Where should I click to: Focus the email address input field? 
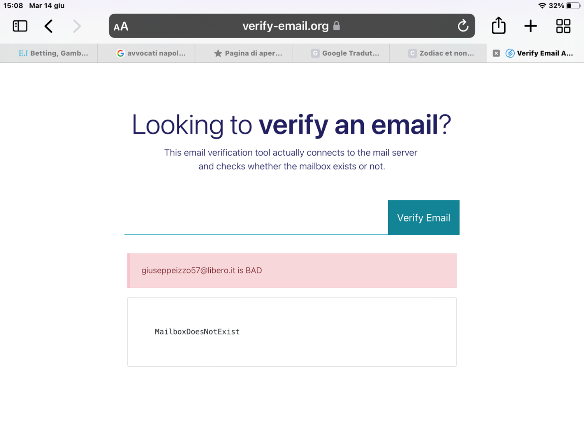click(256, 218)
